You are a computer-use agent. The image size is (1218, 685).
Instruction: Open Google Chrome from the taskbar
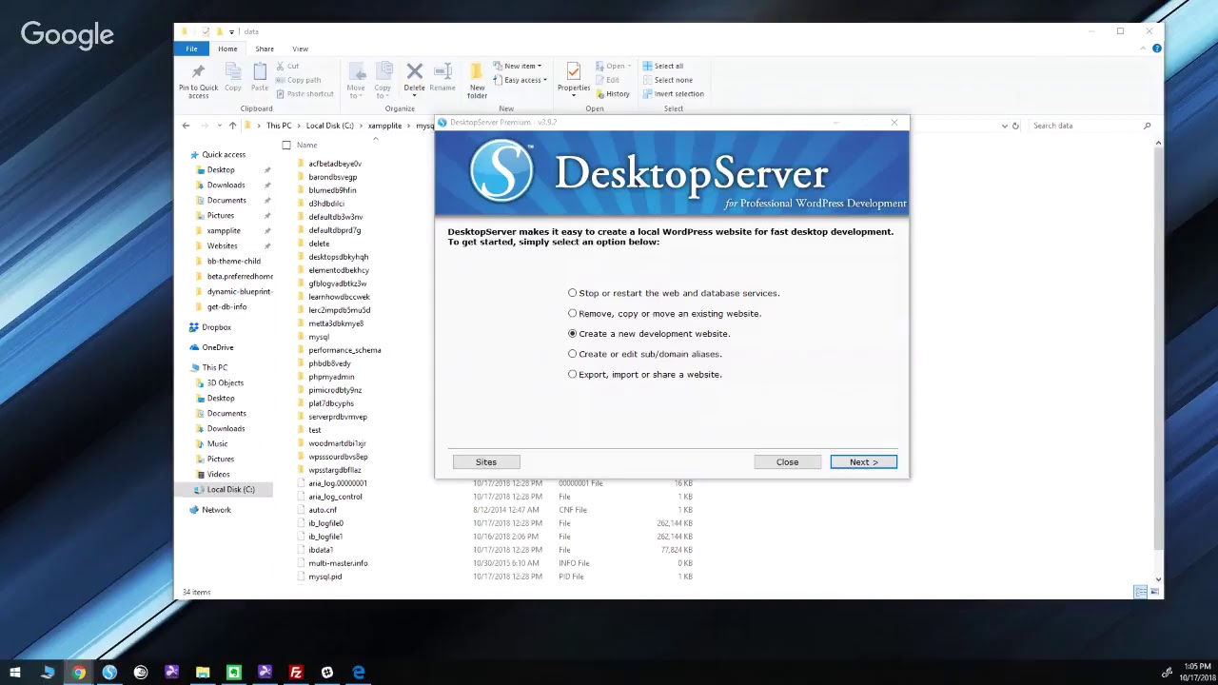(x=78, y=673)
